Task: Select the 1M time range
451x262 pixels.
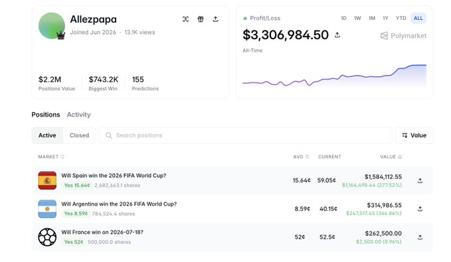Action: [372, 18]
